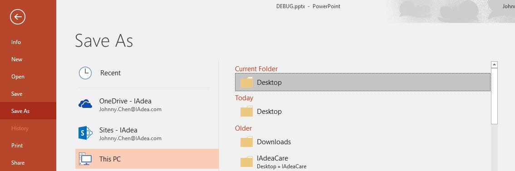Click the folder list scrollbar thumb
Screen dimensions: 515x171
(x=494, y=97)
